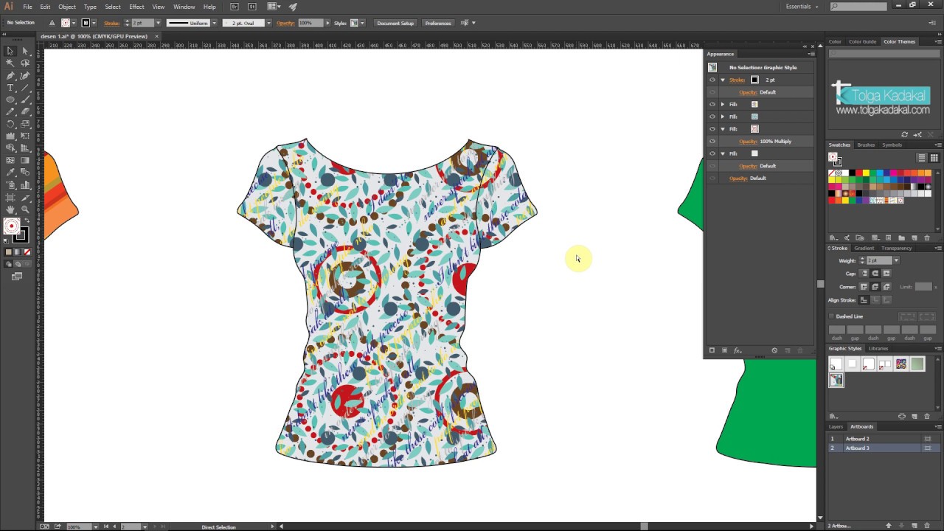The height and width of the screenshot is (531, 944).
Task: Pick the Paintbrush tool
Action: pyautogui.click(x=25, y=100)
